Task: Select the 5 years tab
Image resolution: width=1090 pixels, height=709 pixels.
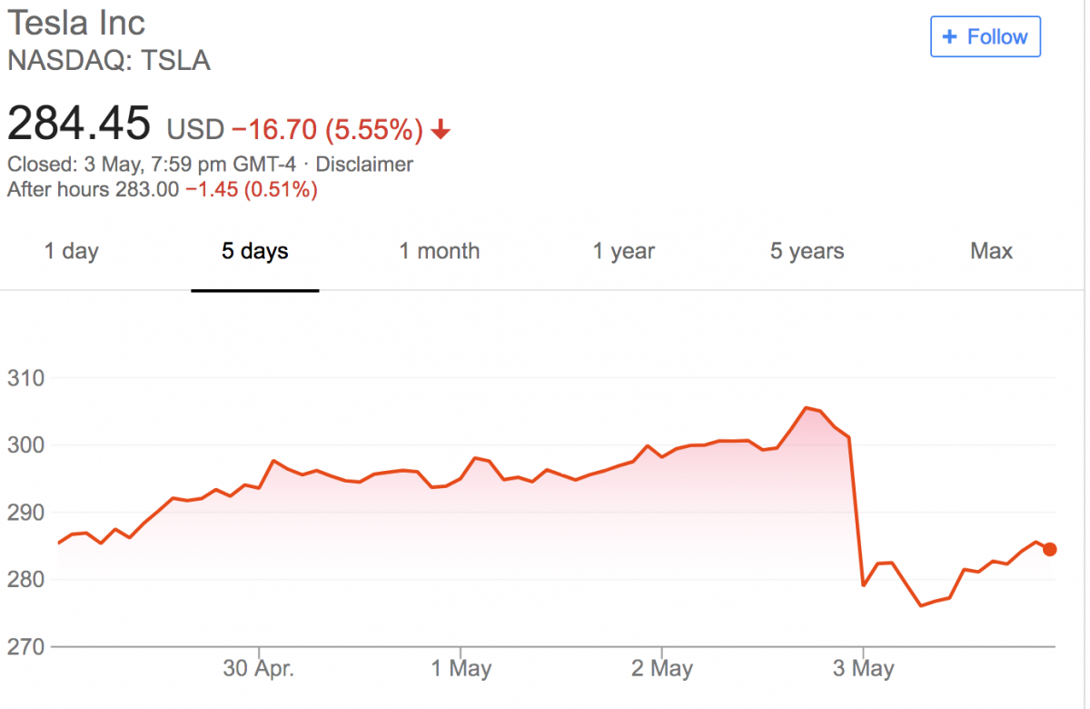Action: click(x=807, y=252)
